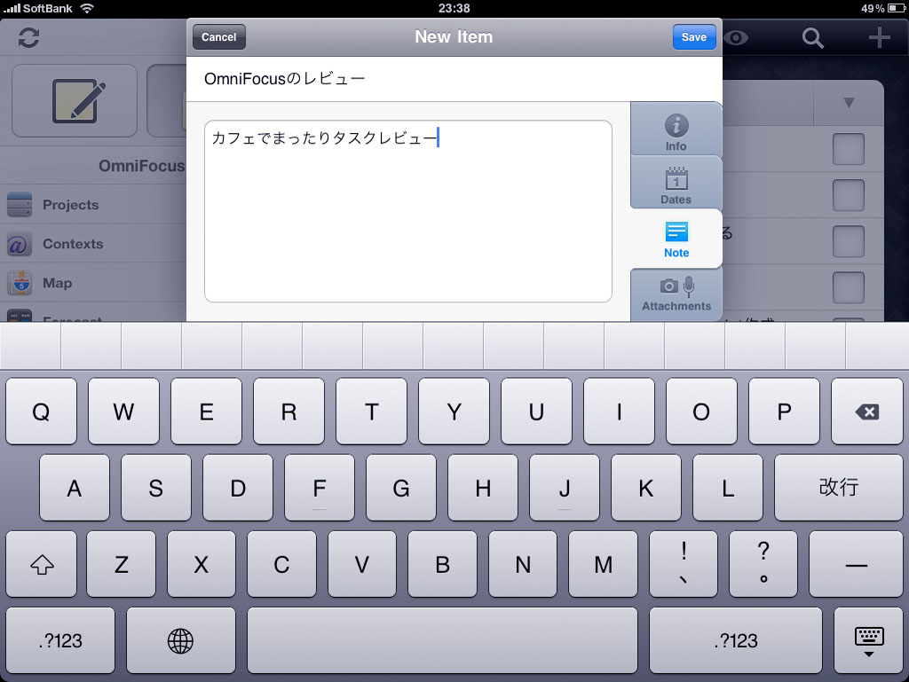
Task: Tap the Y key
Action: 454,412
